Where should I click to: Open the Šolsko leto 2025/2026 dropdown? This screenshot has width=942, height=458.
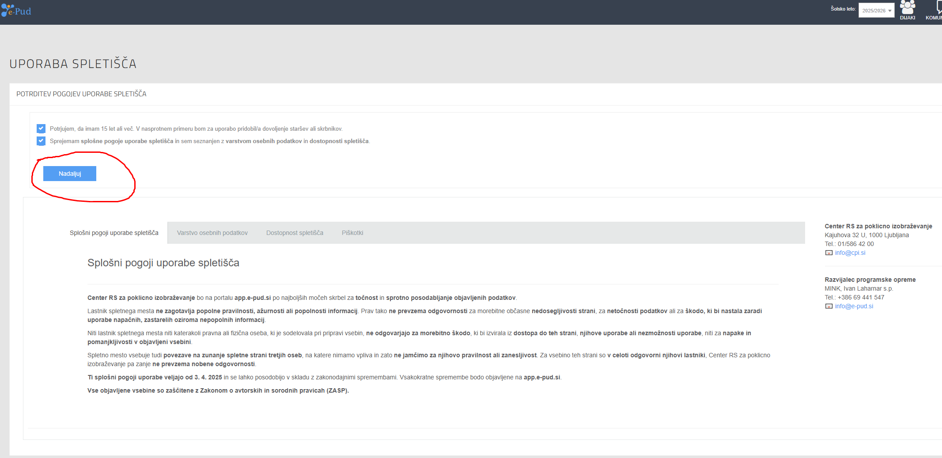(x=876, y=11)
